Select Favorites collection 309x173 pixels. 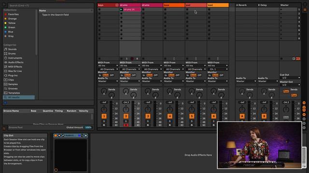click(x=12, y=14)
